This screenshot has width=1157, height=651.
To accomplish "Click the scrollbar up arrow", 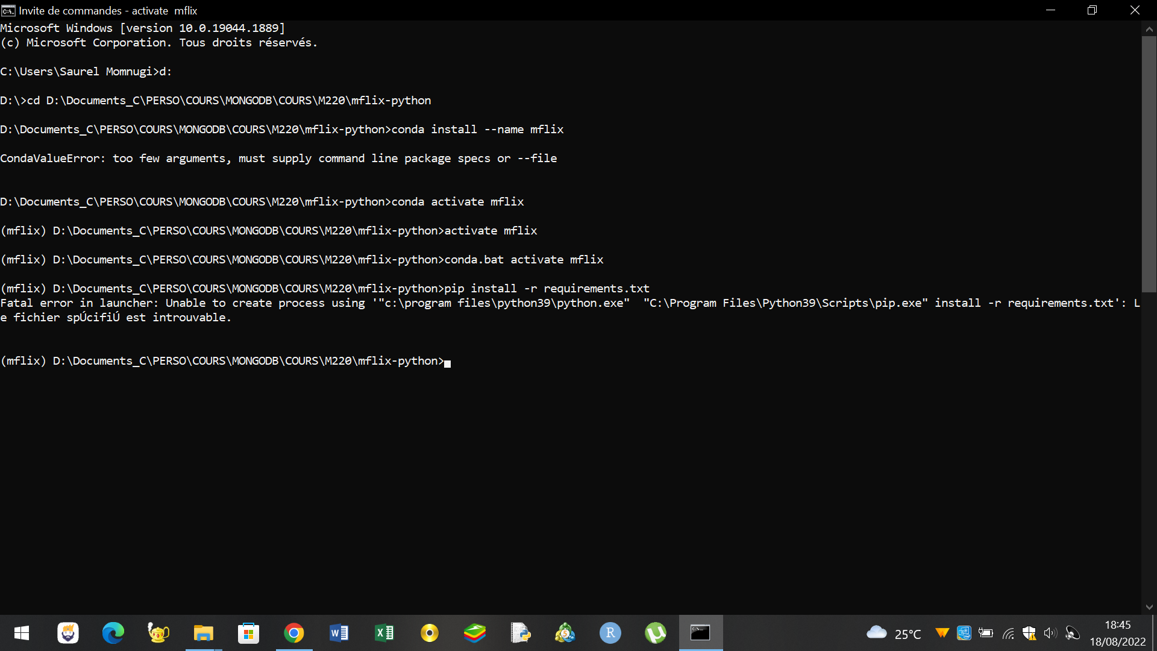I will click(1149, 28).
